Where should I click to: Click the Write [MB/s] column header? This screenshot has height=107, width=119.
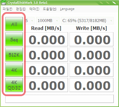[x=91, y=28]
